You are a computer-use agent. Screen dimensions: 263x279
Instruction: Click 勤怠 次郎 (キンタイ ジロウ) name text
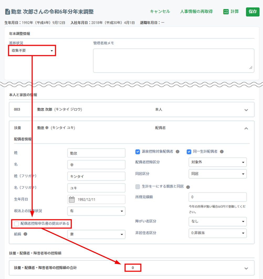coord(60,109)
